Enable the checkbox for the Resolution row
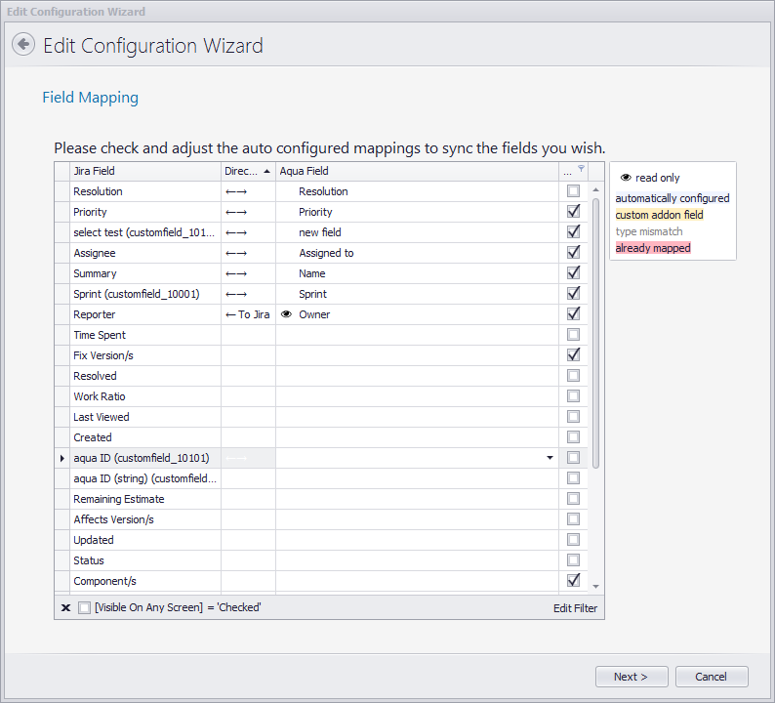Screen dimensions: 775x703 (x=573, y=191)
